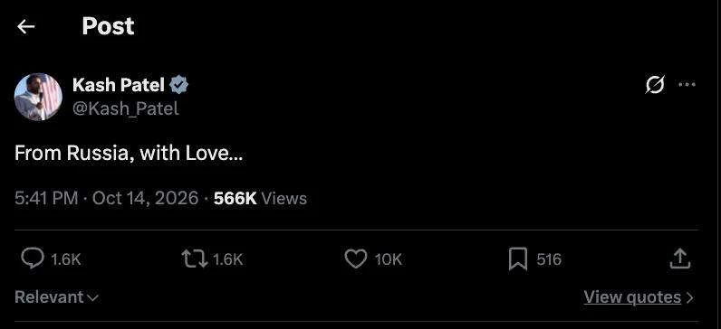Viewport: 721px width, 329px height.
Task: Share the post via upload icon
Action: [679, 258]
